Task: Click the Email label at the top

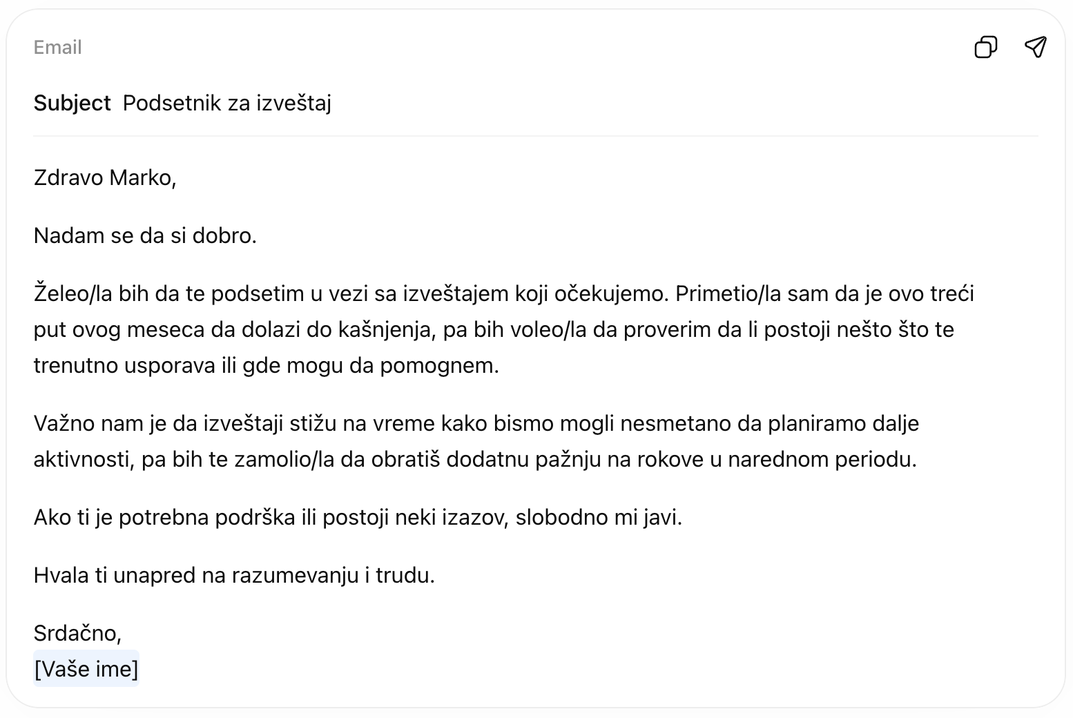Action: tap(57, 47)
